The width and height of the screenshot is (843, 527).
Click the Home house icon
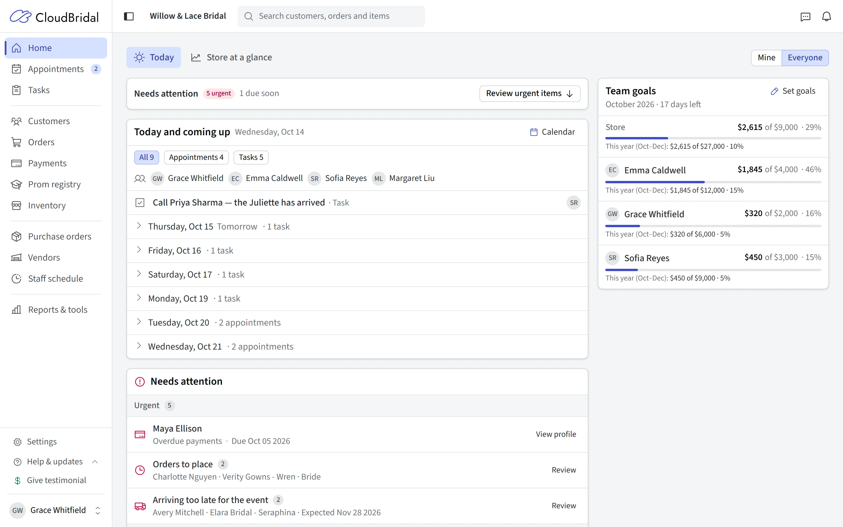16,48
